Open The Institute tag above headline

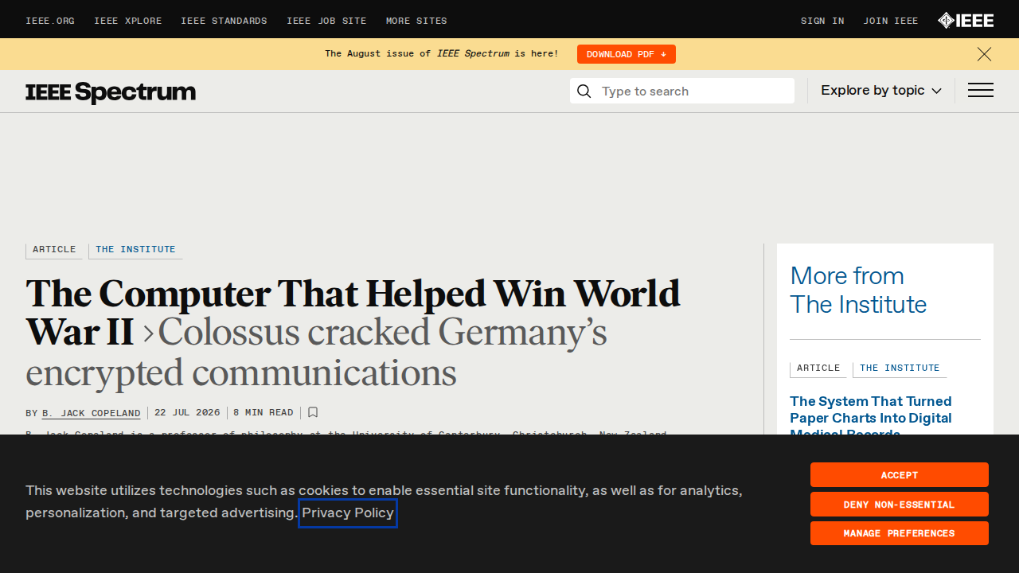click(x=135, y=250)
